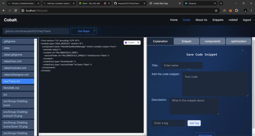Focus the GitHub repo URL field

coord(36,31)
